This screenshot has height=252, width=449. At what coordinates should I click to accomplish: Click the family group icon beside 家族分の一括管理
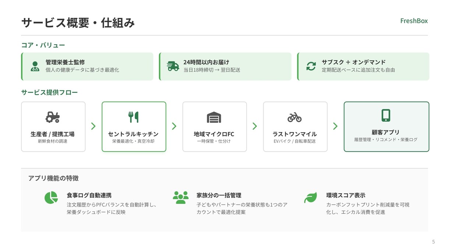181,198
